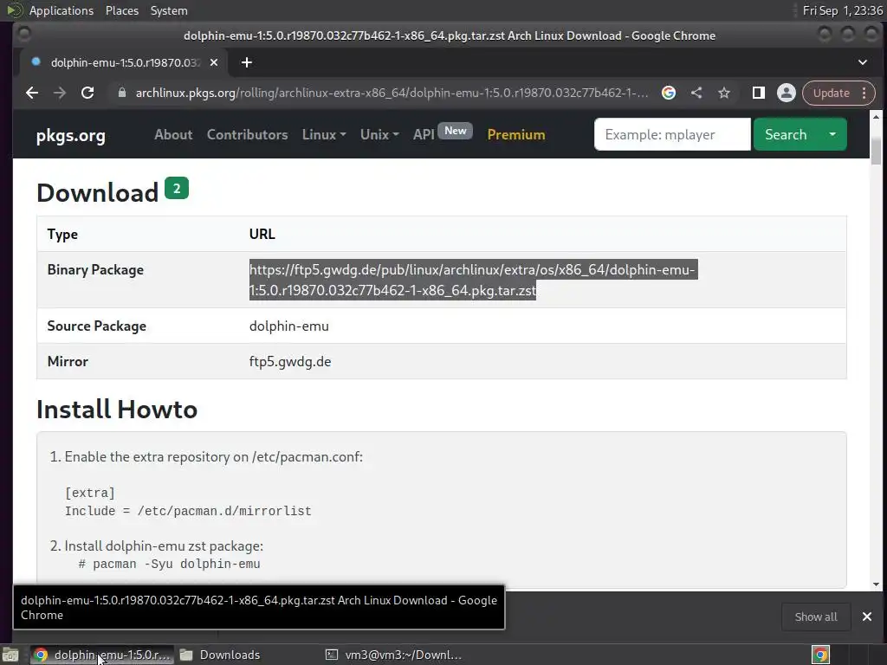Click the address bar URL
The image size is (887, 665).
(x=392, y=93)
